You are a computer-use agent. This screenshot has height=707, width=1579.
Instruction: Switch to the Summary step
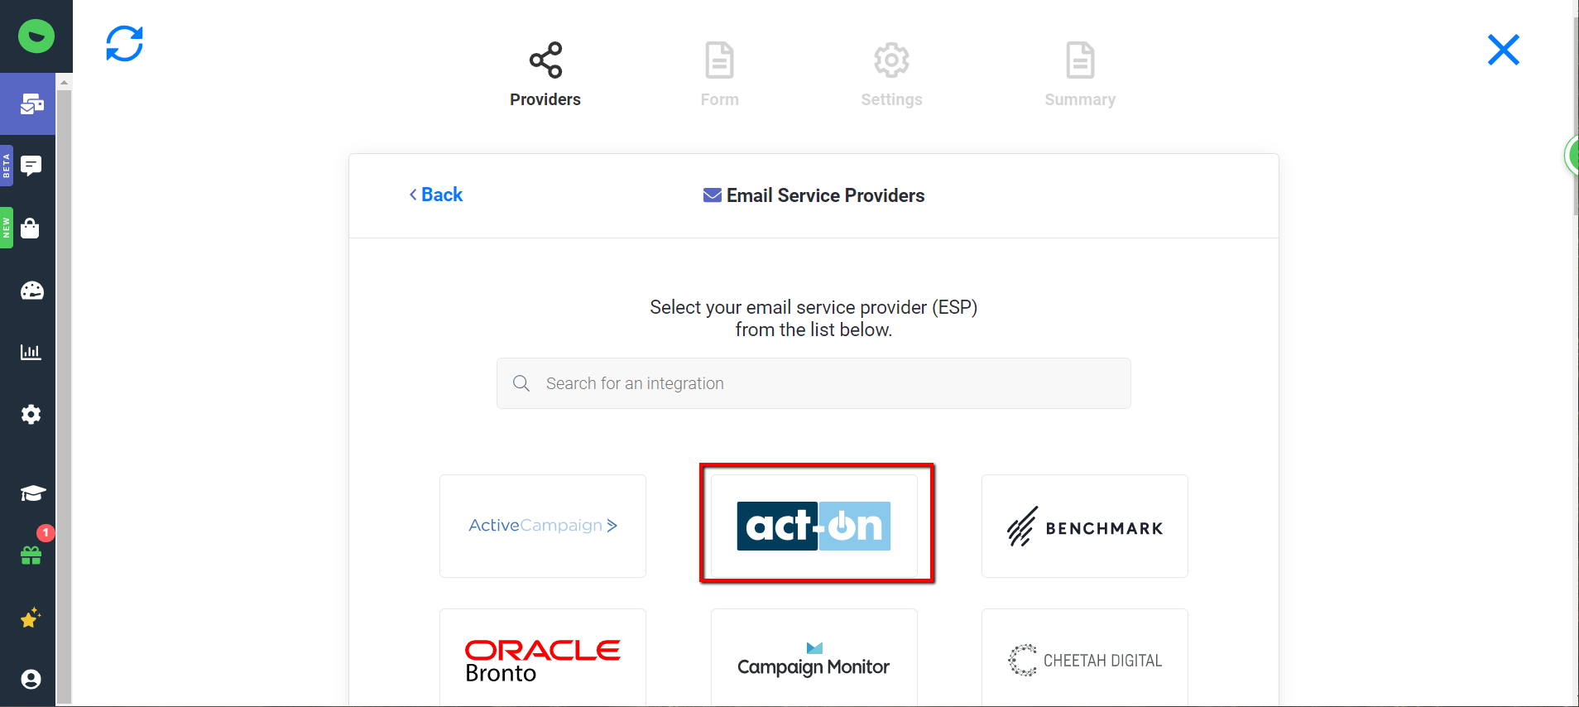click(1079, 75)
